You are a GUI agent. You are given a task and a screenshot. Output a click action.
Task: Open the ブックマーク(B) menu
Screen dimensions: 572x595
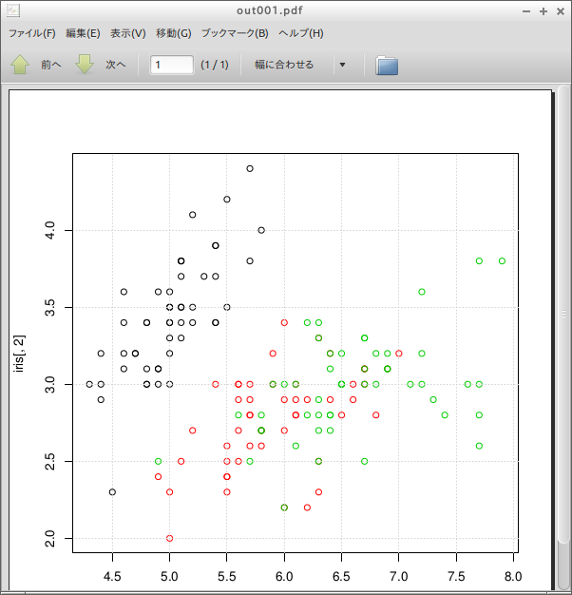pos(235,33)
